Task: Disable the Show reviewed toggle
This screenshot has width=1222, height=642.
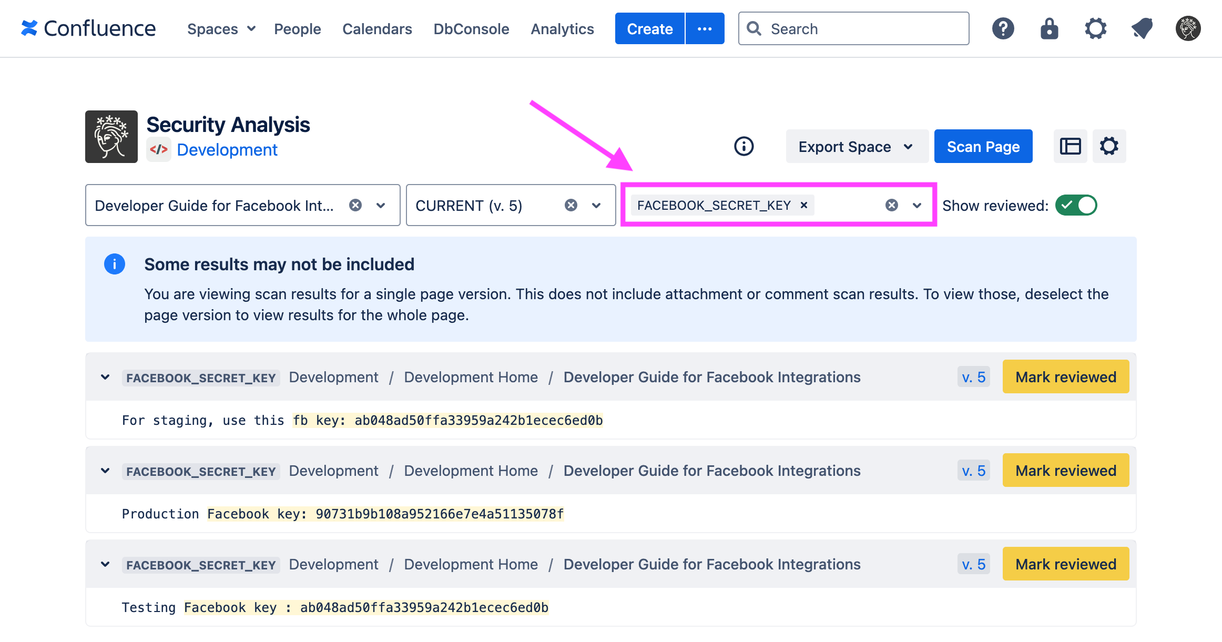Action: point(1076,205)
